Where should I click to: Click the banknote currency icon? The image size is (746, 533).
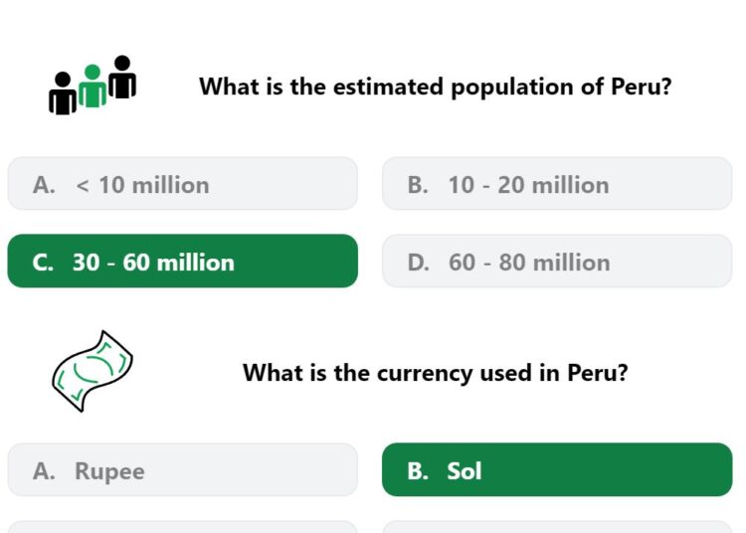(93, 371)
